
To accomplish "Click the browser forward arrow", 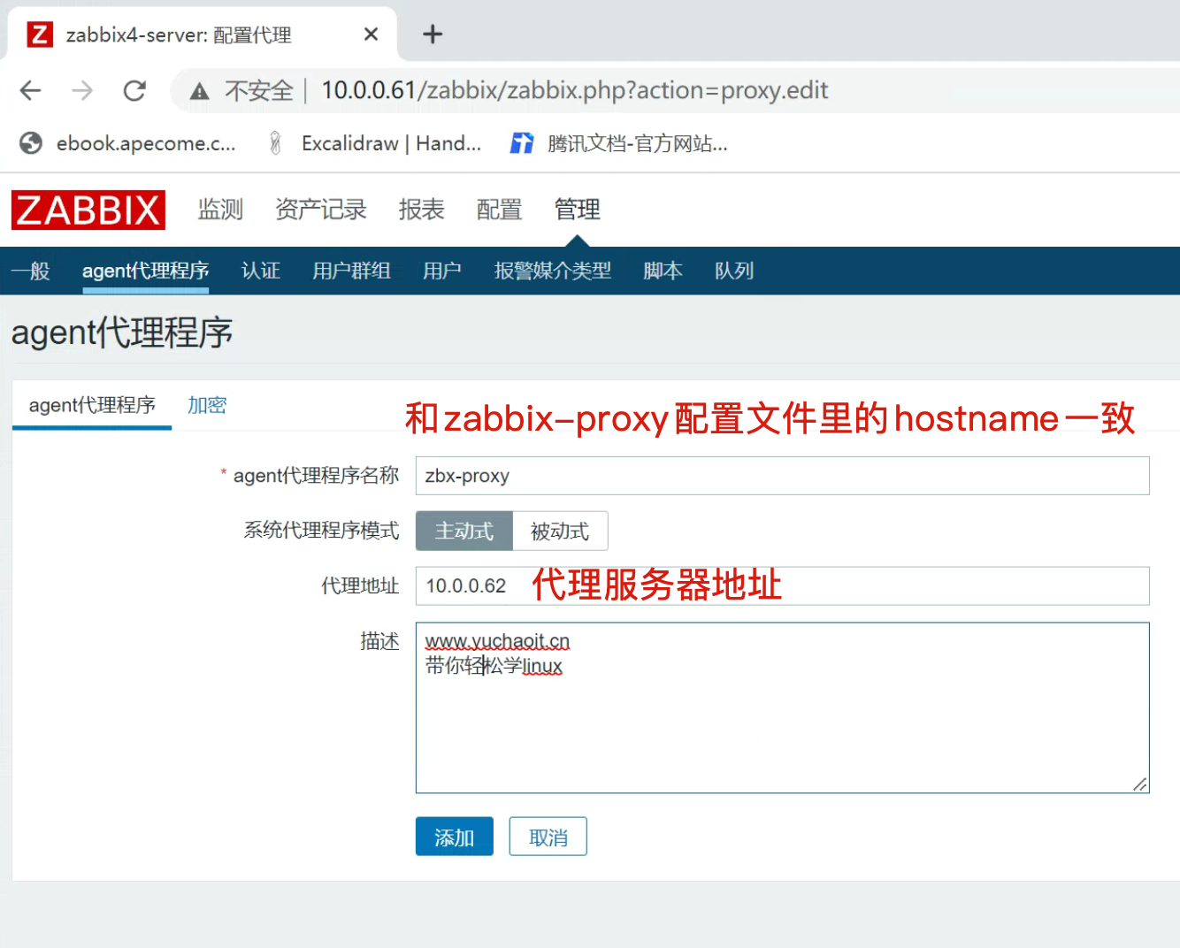I will point(82,90).
